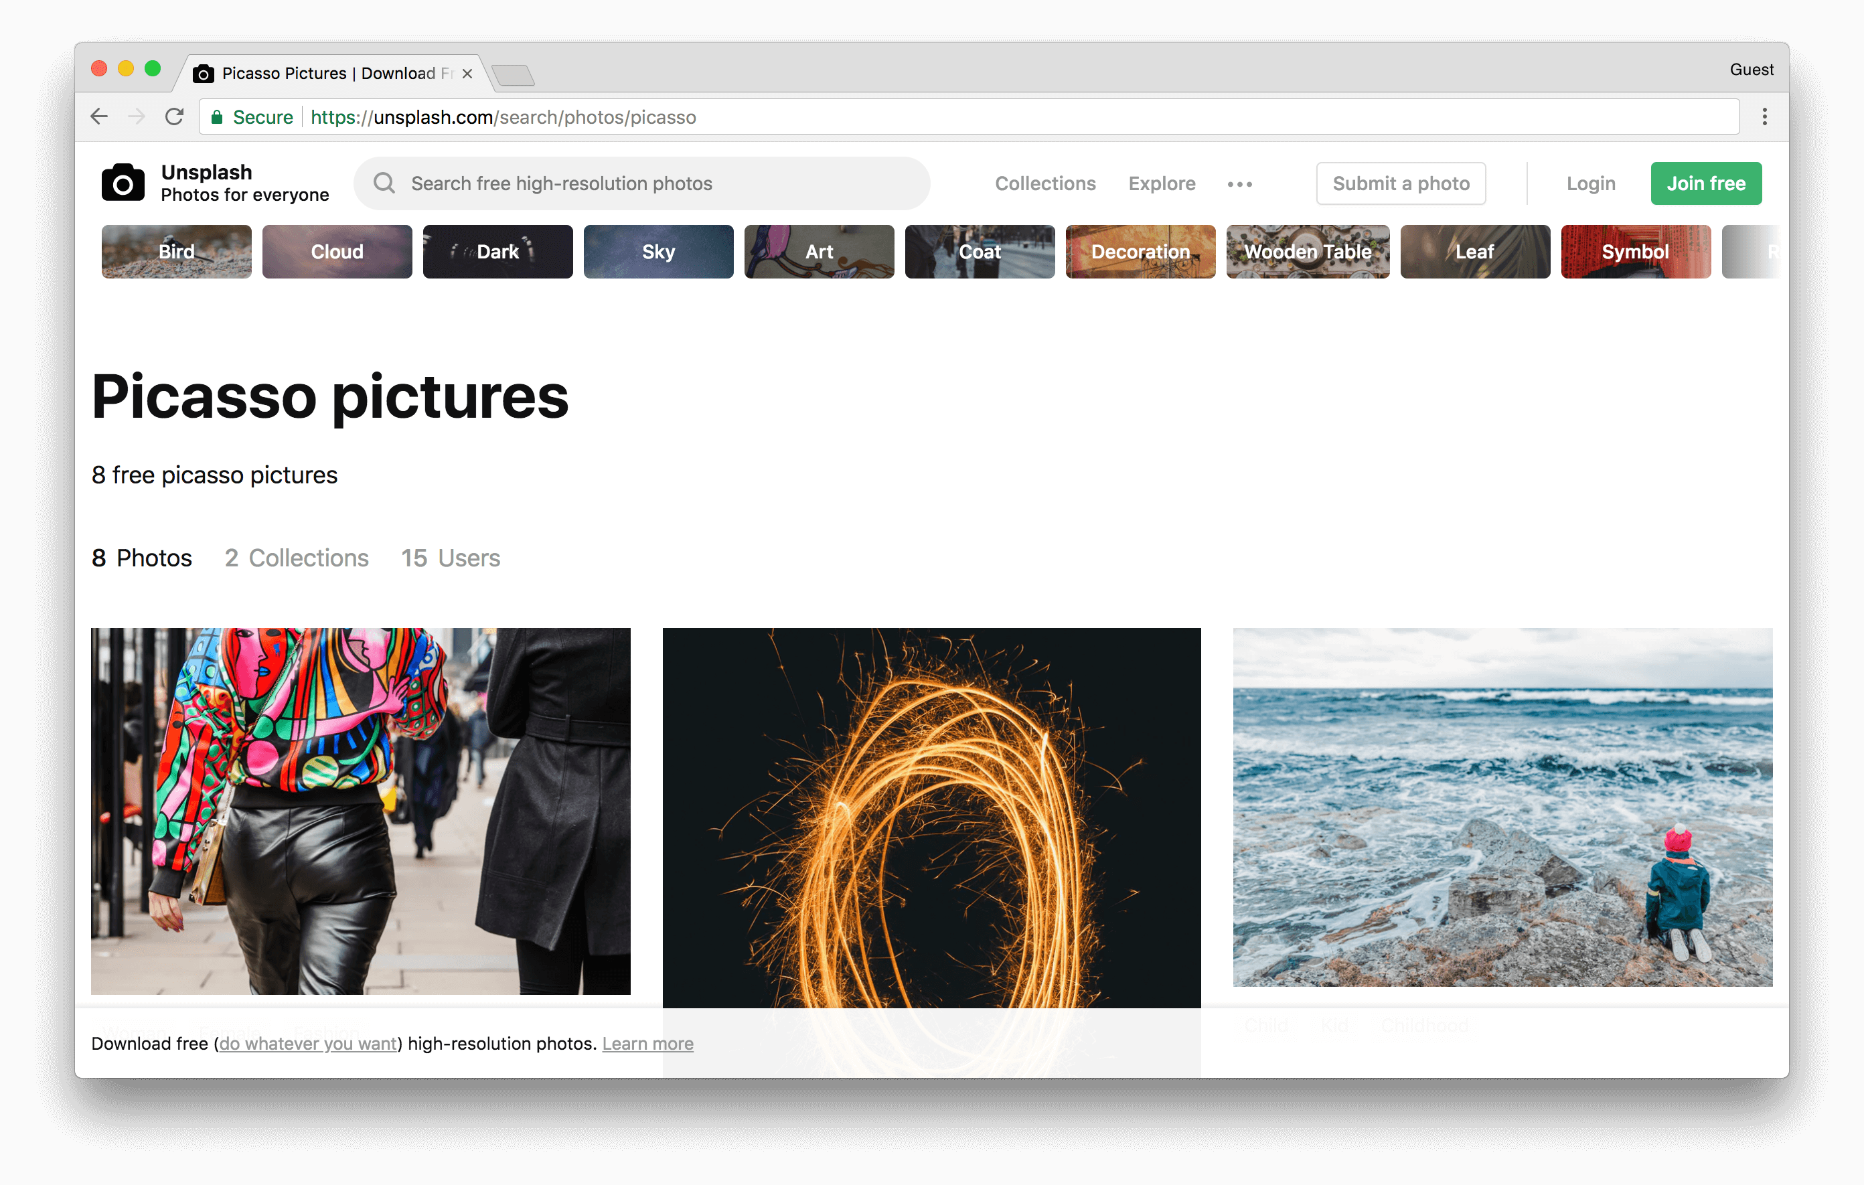
Task: Select the Bird category tile
Action: click(177, 252)
